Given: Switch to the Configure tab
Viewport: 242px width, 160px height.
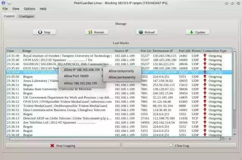Looking at the screenshot, I should tap(26, 16).
